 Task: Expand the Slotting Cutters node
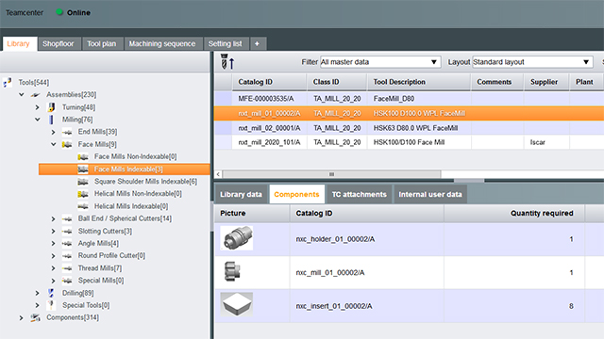(x=53, y=231)
